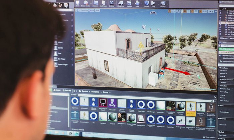Click the Compile toolbar icon
The width and height of the screenshot is (234, 140).
146,4
